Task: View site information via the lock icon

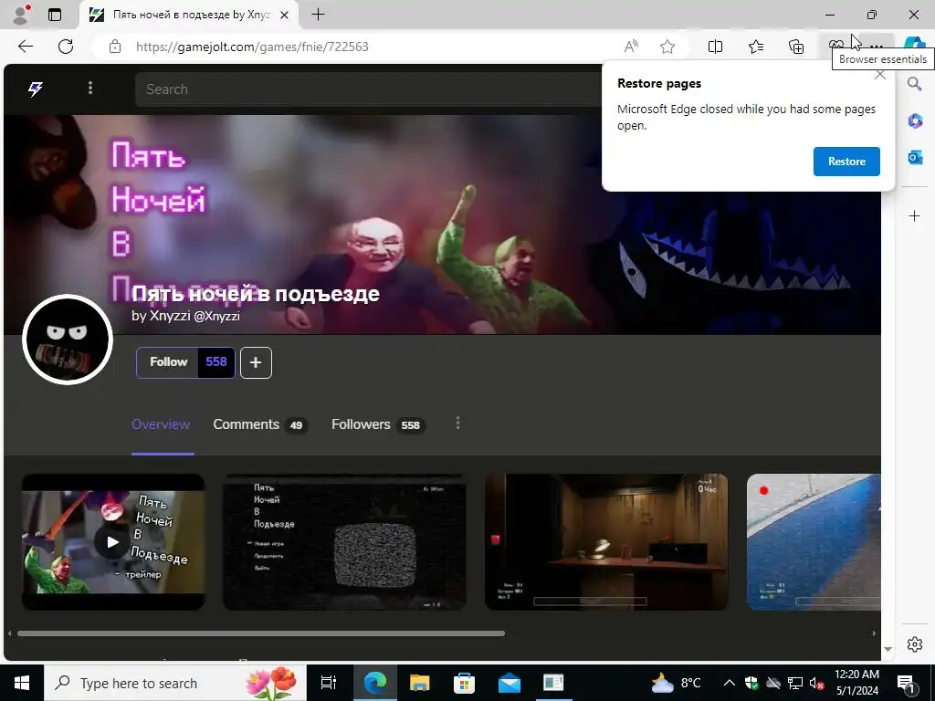Action: pyautogui.click(x=115, y=47)
